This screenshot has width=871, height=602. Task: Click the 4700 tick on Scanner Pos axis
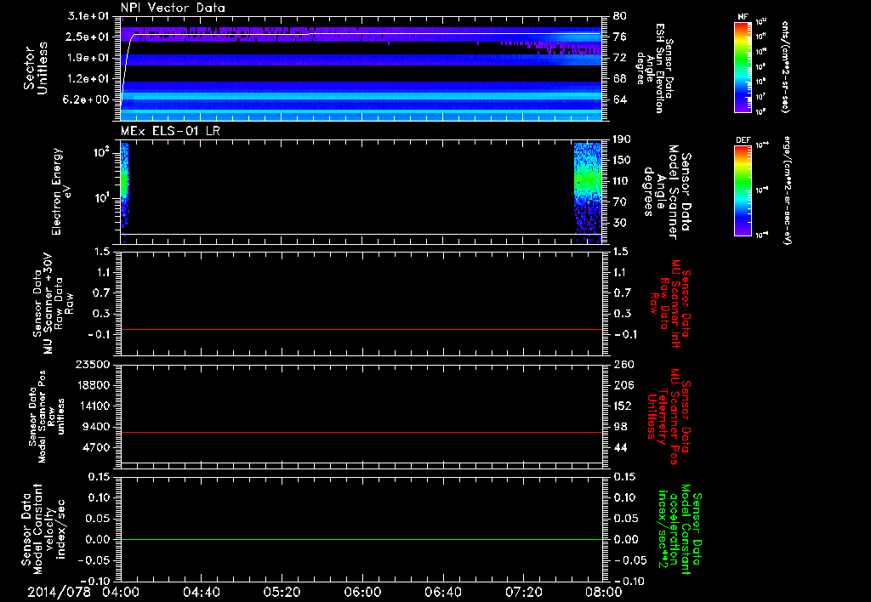[95, 447]
